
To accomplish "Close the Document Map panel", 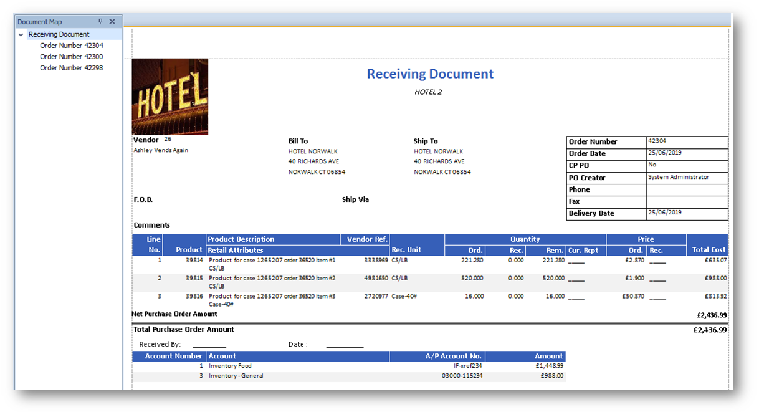I will point(112,21).
